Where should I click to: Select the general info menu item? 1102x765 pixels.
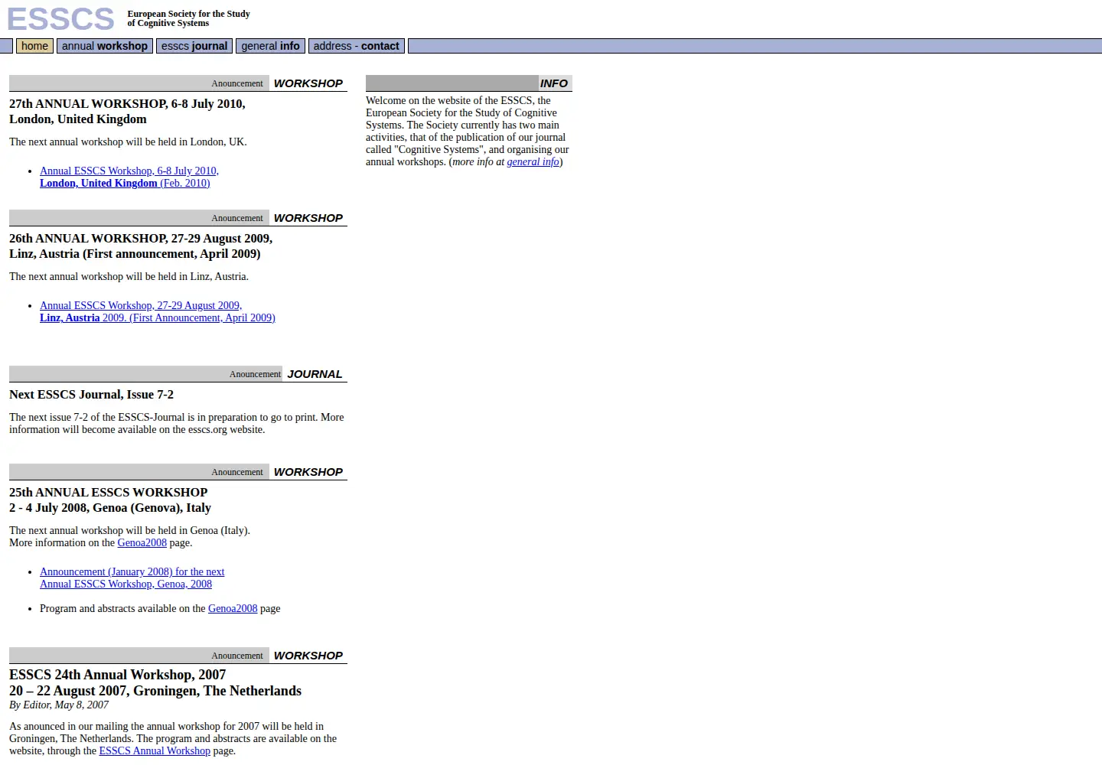pyautogui.click(x=270, y=46)
